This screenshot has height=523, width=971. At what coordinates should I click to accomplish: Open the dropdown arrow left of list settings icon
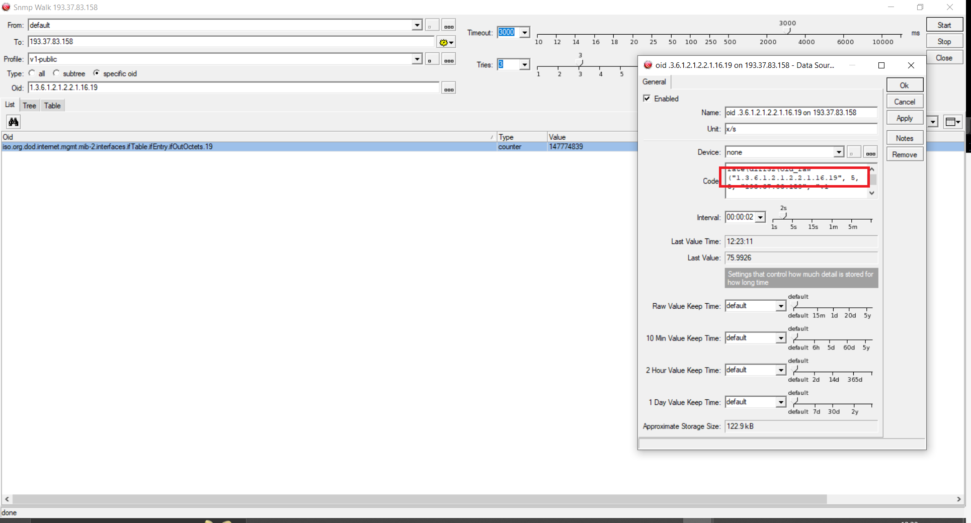934,122
